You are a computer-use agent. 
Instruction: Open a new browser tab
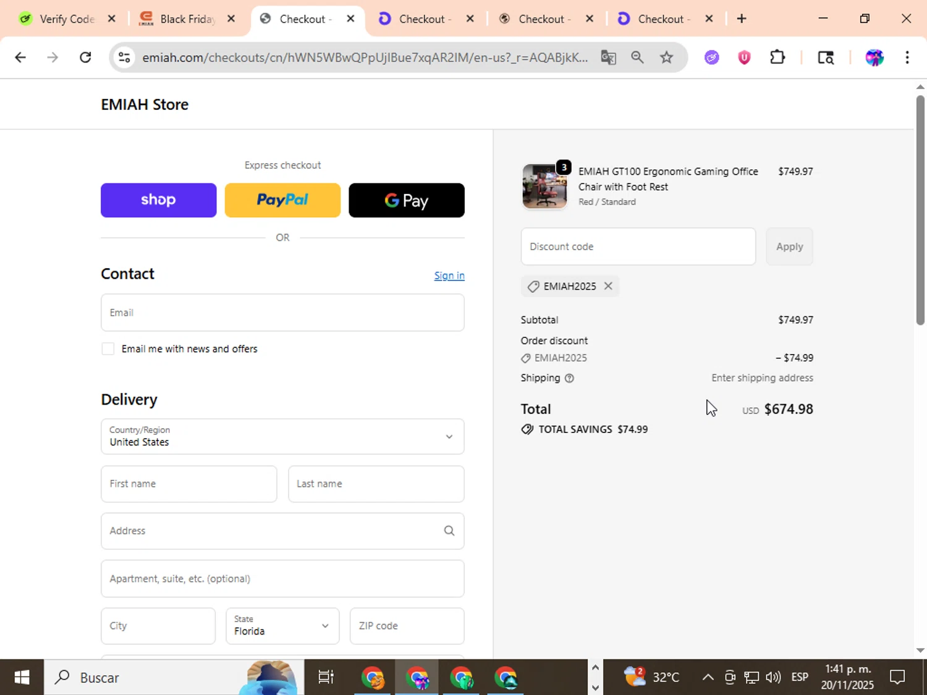point(742,19)
